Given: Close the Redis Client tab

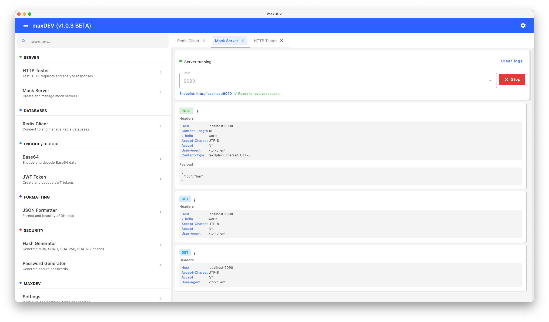Looking at the screenshot, I should click(203, 41).
